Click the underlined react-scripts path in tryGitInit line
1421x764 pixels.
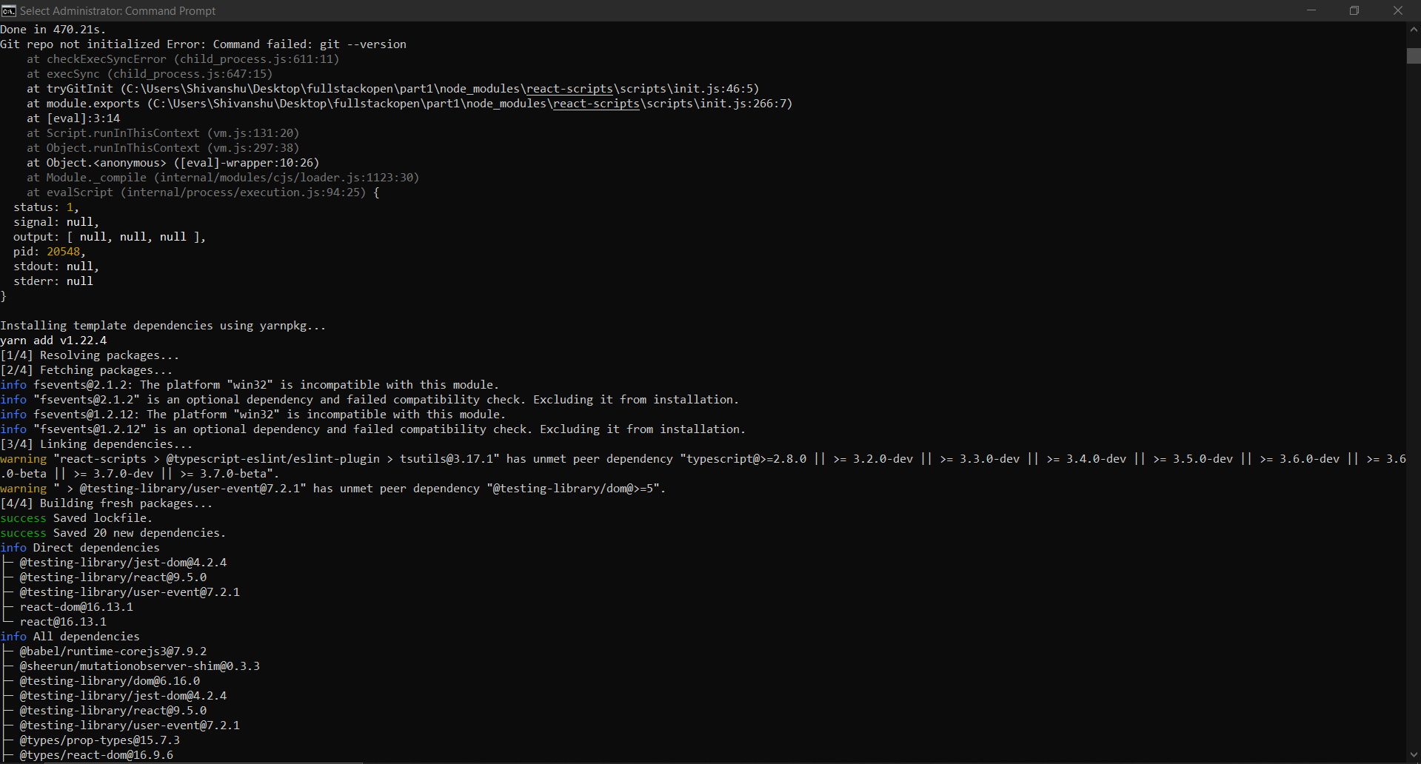tap(569, 89)
